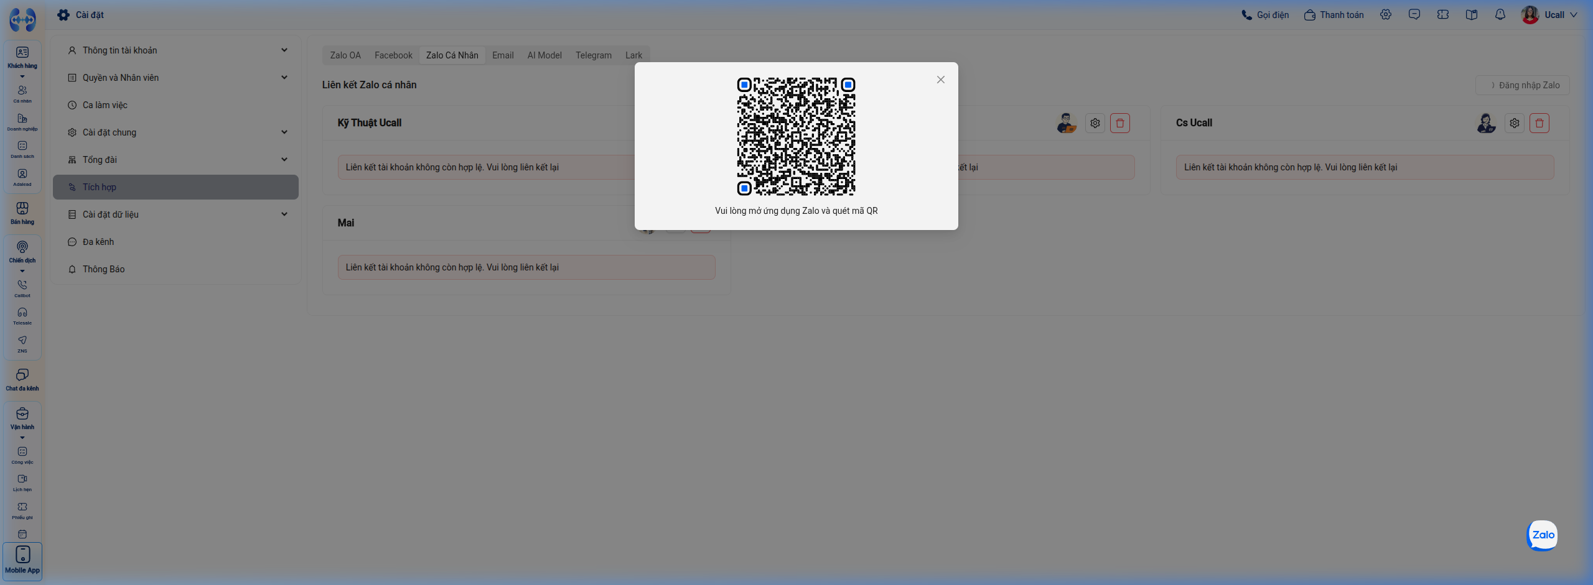Open Telesale in the sidebar
This screenshot has width=1593, height=585.
[x=22, y=316]
